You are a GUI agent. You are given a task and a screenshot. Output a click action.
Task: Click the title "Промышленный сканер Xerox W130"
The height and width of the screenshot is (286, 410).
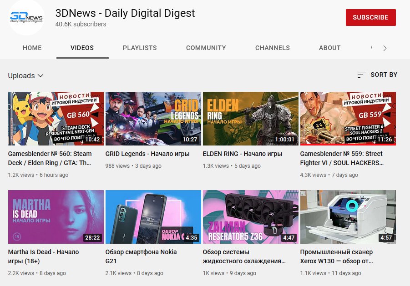(x=337, y=256)
